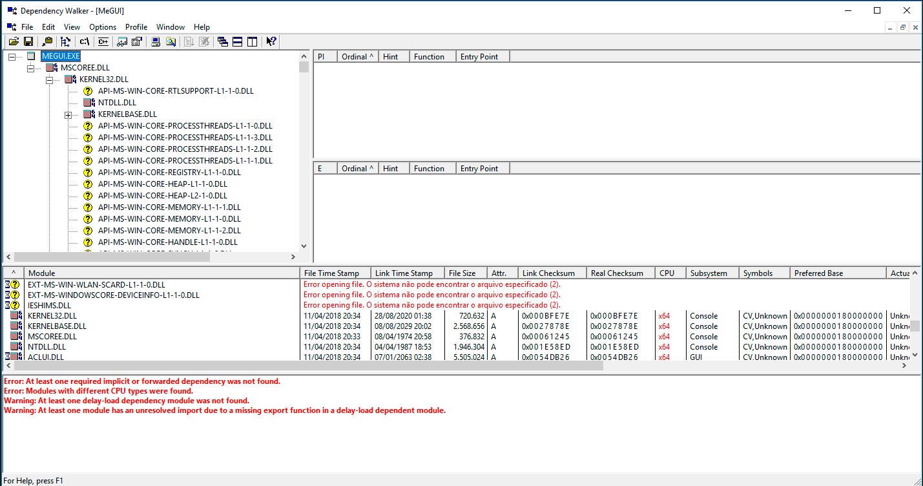
Task: Select MEGUI.EXE in the dependency tree
Action: (60, 56)
